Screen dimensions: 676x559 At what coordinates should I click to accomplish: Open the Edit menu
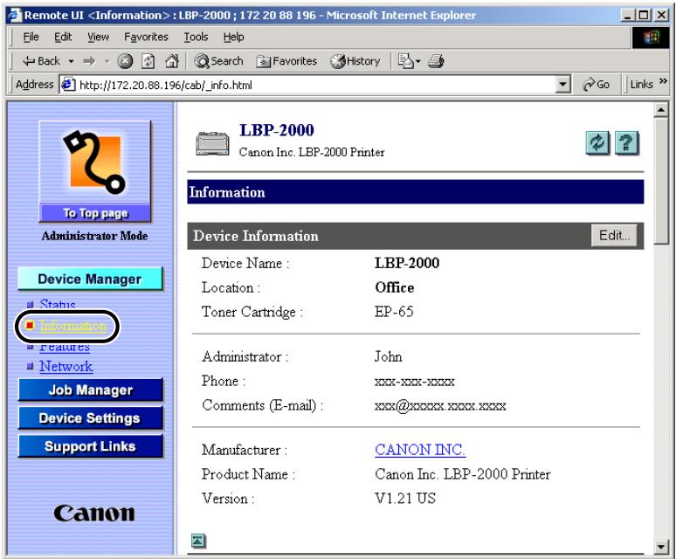pyautogui.click(x=63, y=37)
